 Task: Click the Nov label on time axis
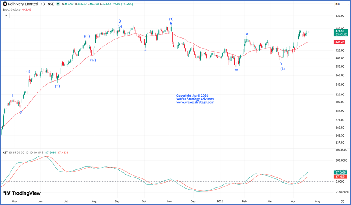169,201
